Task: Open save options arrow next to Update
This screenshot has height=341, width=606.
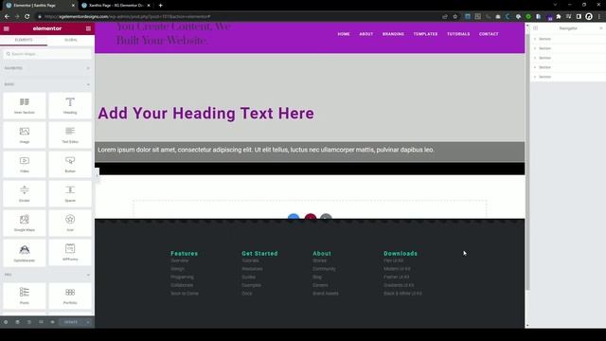Action: [x=88, y=322]
